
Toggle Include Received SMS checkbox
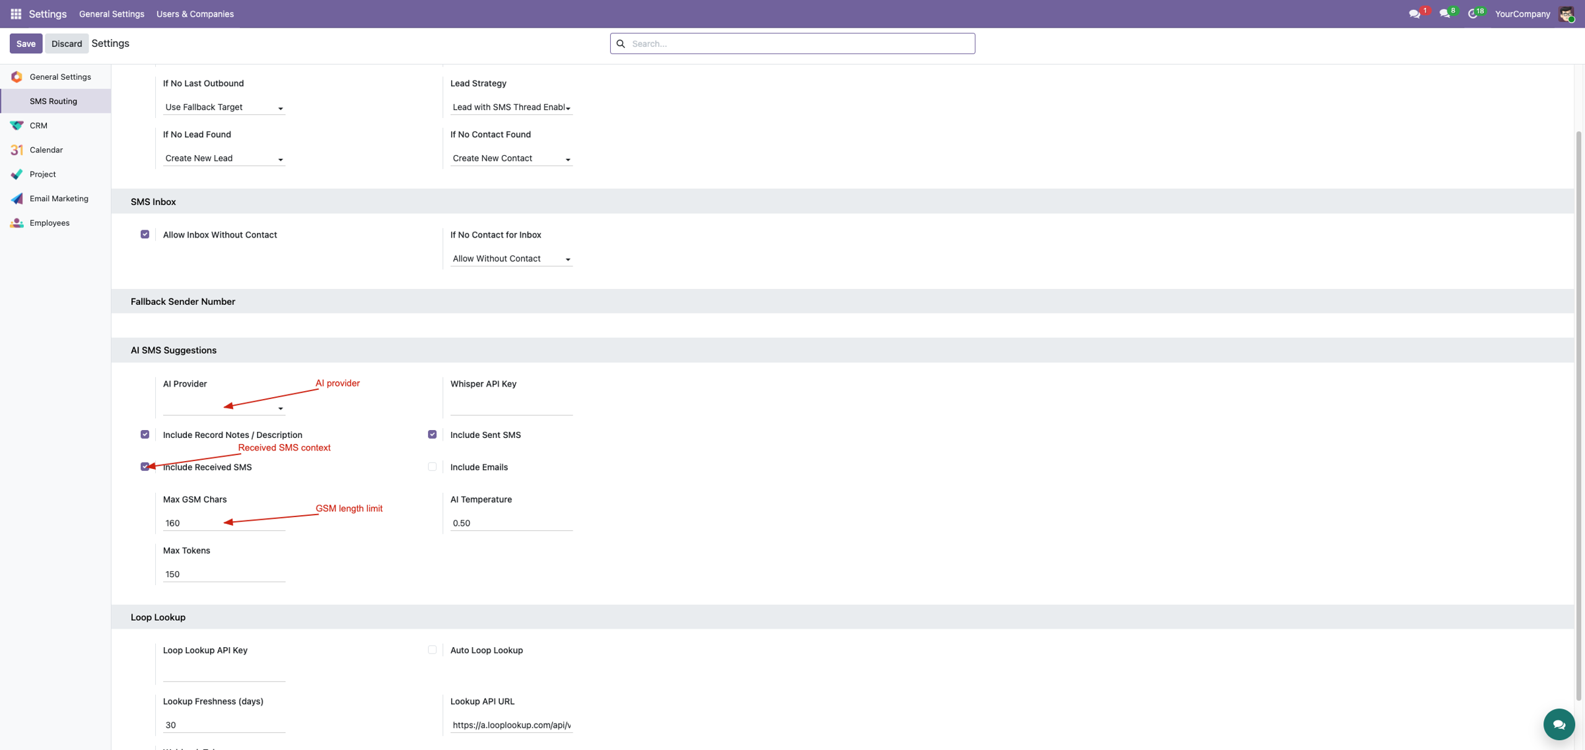tap(145, 466)
